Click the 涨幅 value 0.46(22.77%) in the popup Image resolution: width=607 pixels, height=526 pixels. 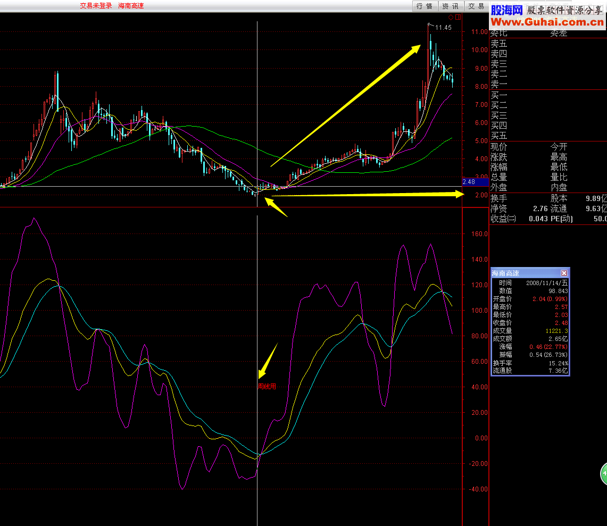coord(548,347)
